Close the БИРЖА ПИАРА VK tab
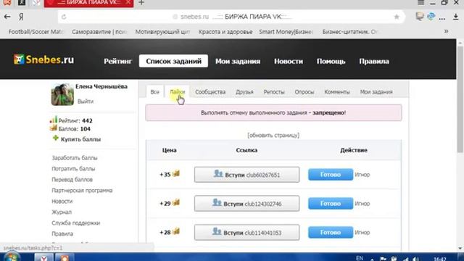464x261 pixels. pos(128,2)
